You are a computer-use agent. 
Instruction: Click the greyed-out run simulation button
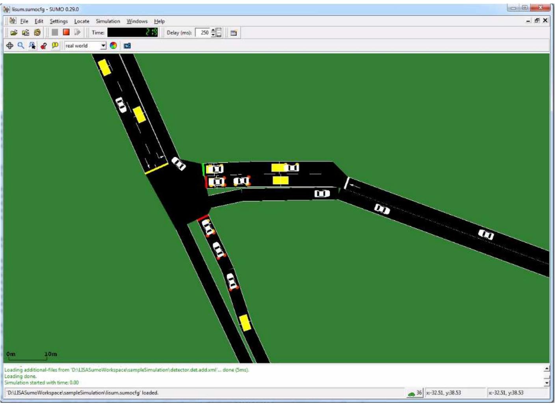(x=55, y=33)
